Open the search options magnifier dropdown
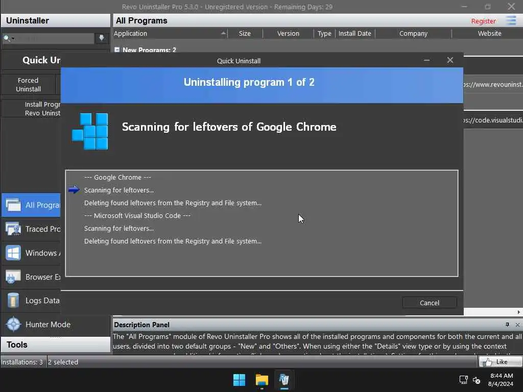This screenshot has height=392, width=523. coord(8,38)
